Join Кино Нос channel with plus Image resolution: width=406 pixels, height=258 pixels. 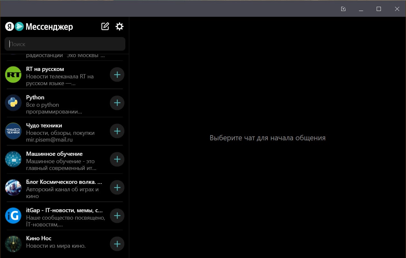coord(117,244)
